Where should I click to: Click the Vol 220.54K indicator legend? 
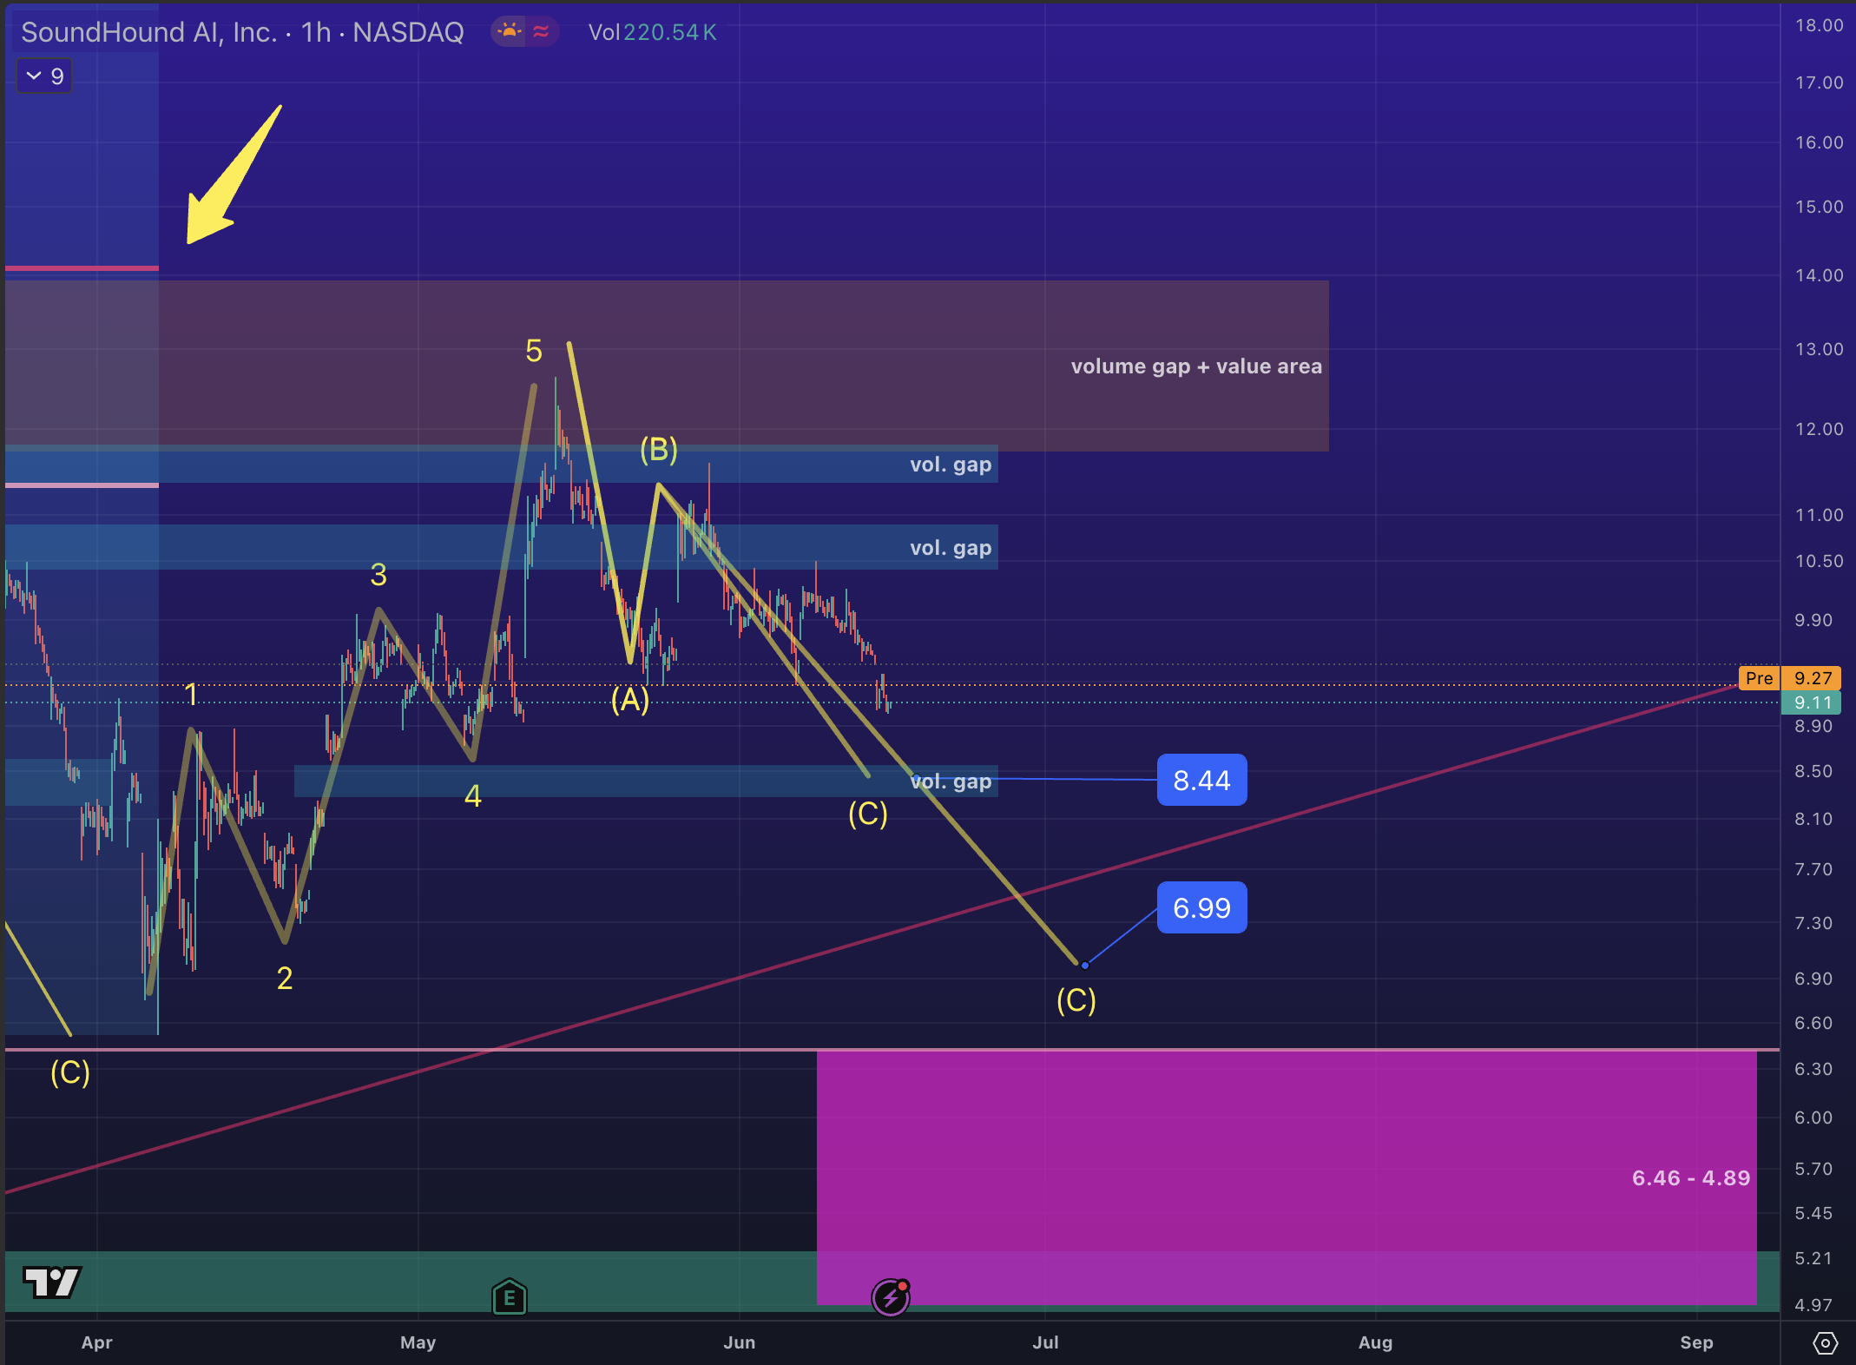[652, 32]
